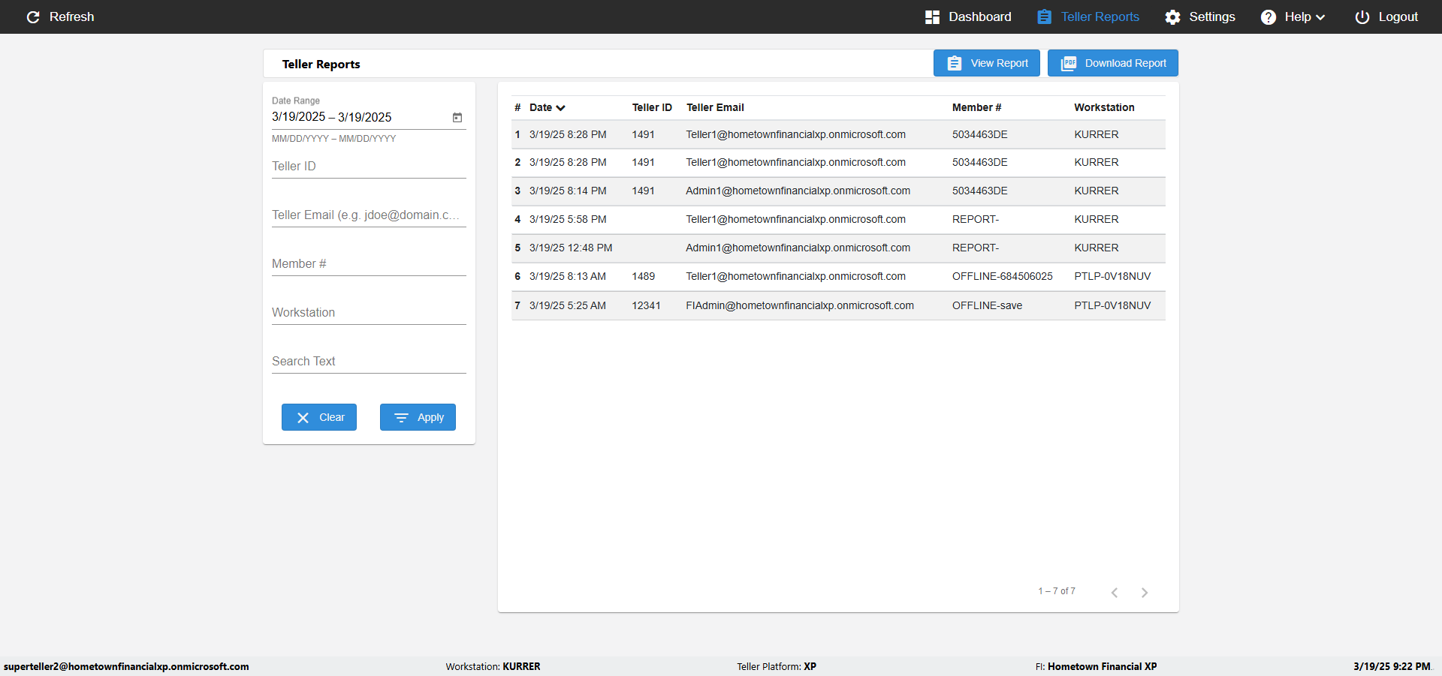Click Teller ID 12341 cell
Viewport: 1442px width, 676px height.
pyautogui.click(x=647, y=305)
